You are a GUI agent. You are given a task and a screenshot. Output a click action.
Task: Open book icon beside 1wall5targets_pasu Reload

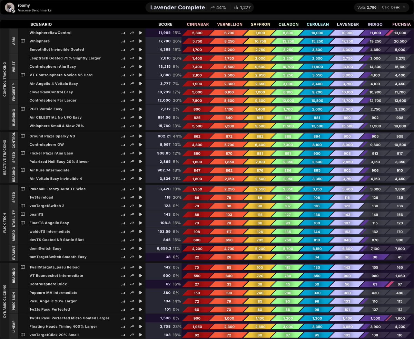(23, 267)
